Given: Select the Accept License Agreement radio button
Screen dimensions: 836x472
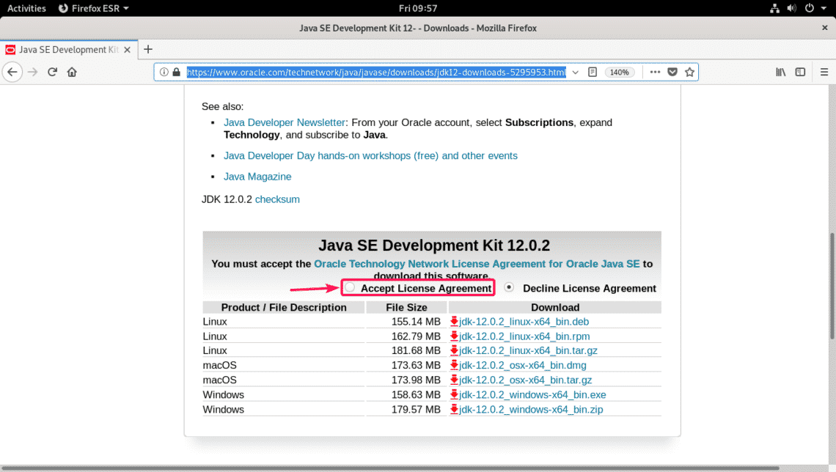Looking at the screenshot, I should [350, 287].
